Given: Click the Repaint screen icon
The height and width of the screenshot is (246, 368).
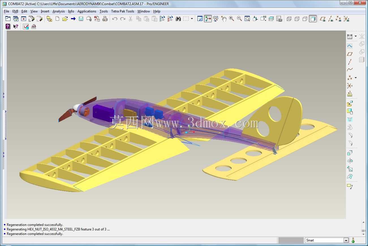Looking at the screenshot, I should (200, 19).
